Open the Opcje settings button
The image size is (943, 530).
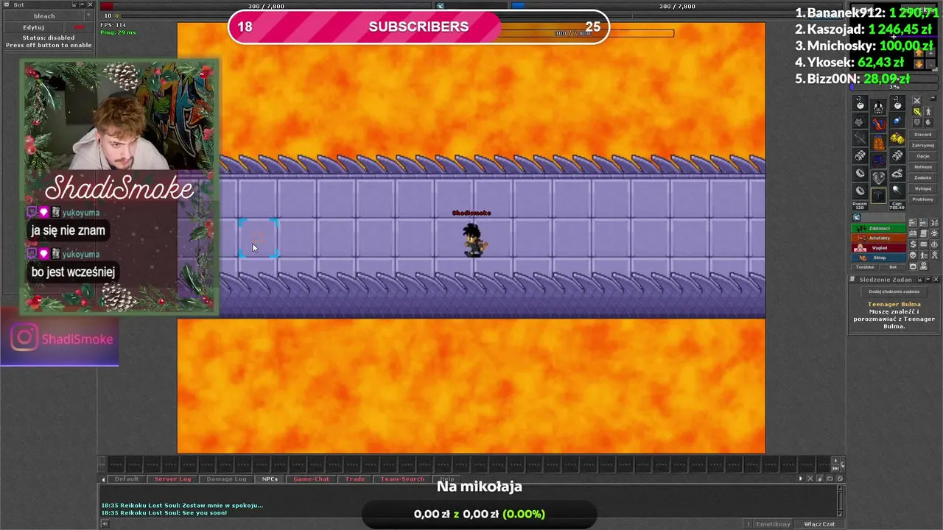click(923, 156)
